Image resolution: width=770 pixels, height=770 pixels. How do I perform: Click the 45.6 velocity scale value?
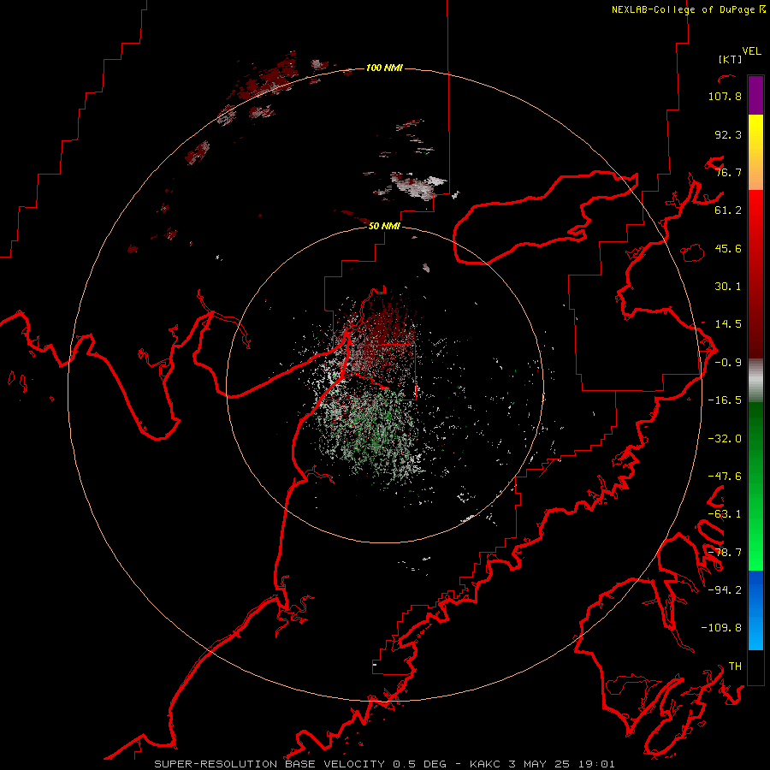point(728,248)
